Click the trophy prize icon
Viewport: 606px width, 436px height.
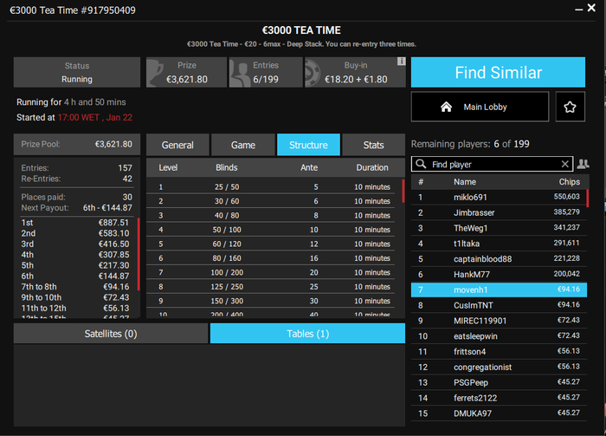155,72
